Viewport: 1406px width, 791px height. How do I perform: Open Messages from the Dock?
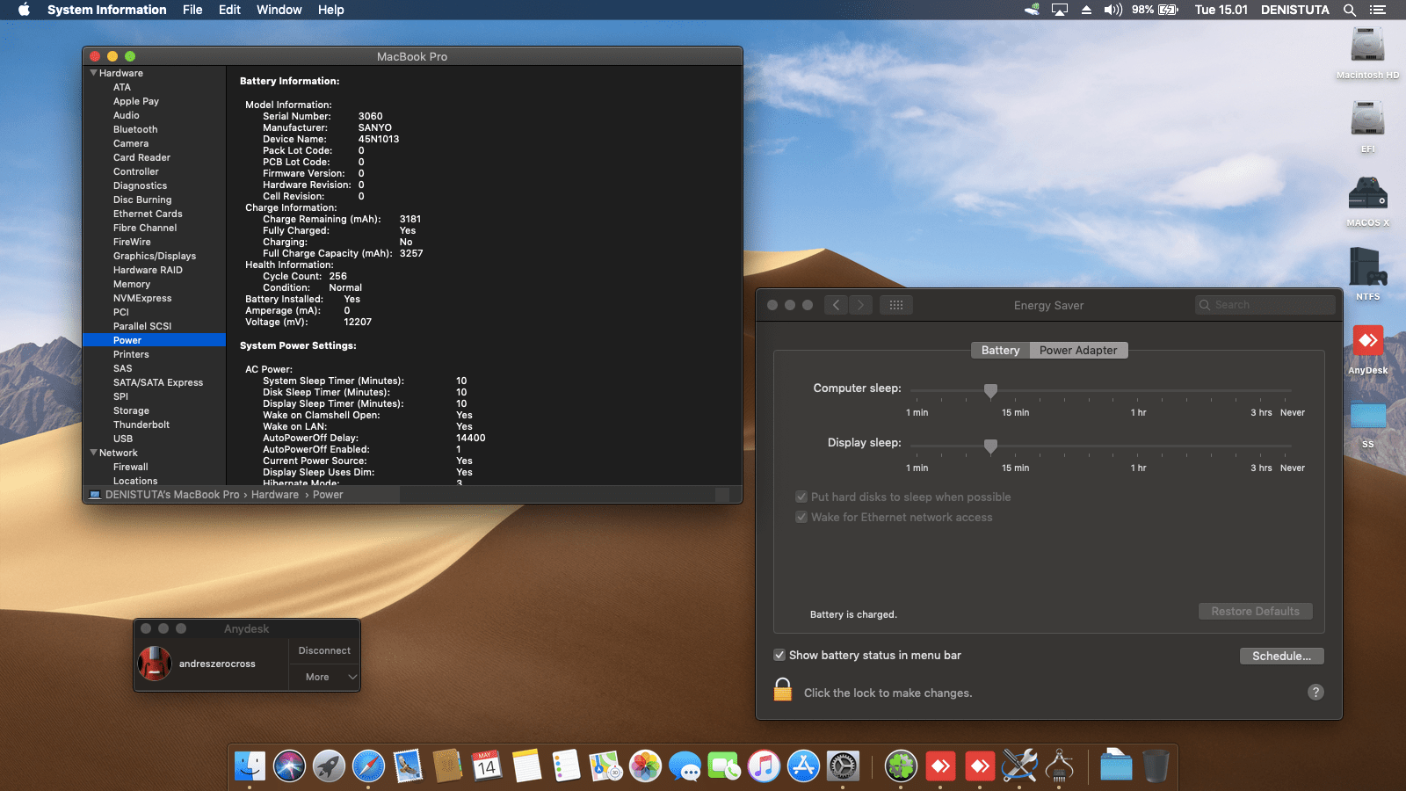(685, 766)
